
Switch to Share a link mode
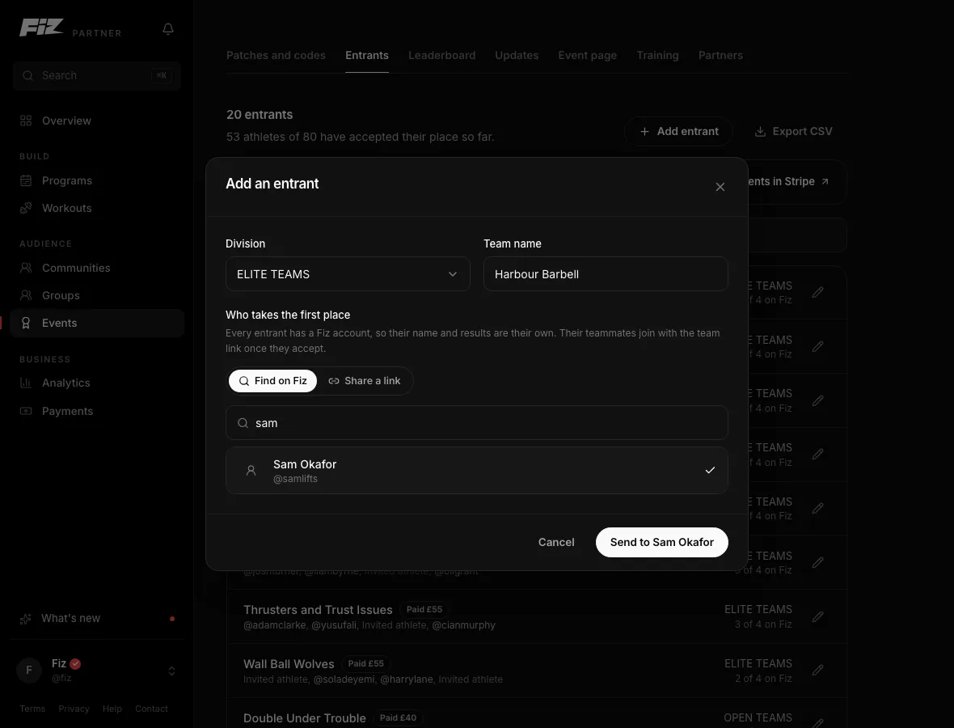[365, 381]
